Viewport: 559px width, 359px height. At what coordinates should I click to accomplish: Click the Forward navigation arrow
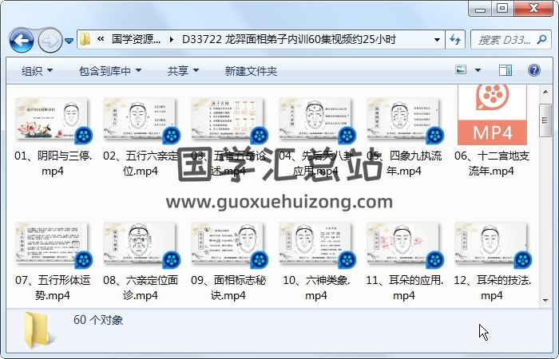(49, 39)
